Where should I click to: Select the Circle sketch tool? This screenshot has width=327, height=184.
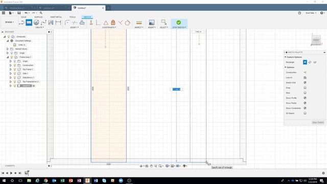click(x=36, y=22)
